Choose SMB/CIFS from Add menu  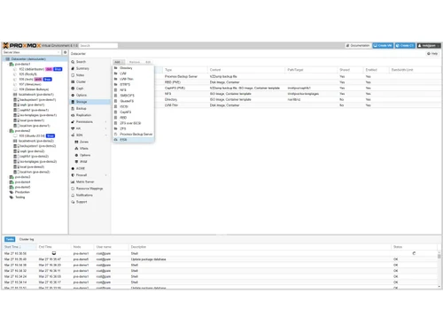(133, 96)
